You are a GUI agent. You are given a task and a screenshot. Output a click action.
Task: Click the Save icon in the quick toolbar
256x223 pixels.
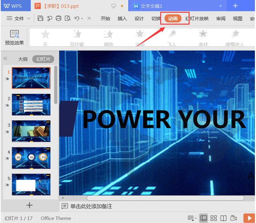[40, 18]
